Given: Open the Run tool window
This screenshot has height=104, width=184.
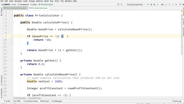Looking at the screenshot, I should 7,101.
